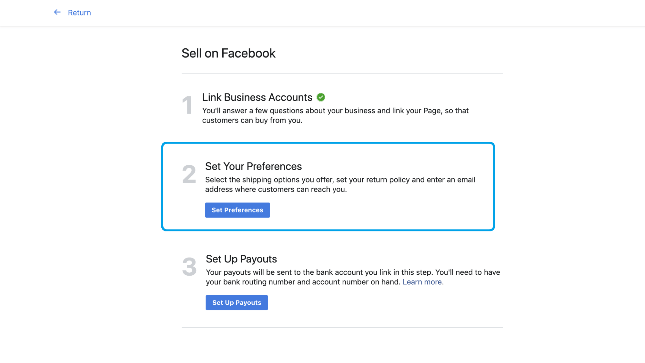Click the step 2 Set Your Preferences heading
645x363 pixels.
[x=253, y=166]
